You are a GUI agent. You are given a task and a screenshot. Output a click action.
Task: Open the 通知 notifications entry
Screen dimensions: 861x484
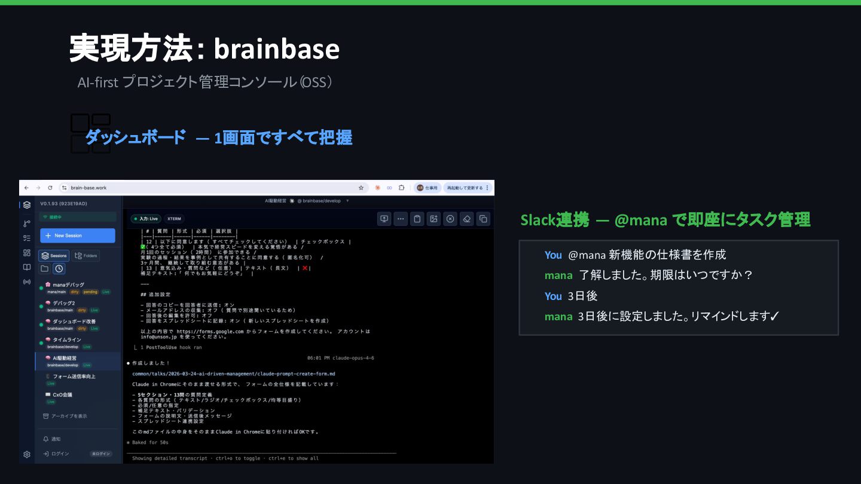(53, 439)
